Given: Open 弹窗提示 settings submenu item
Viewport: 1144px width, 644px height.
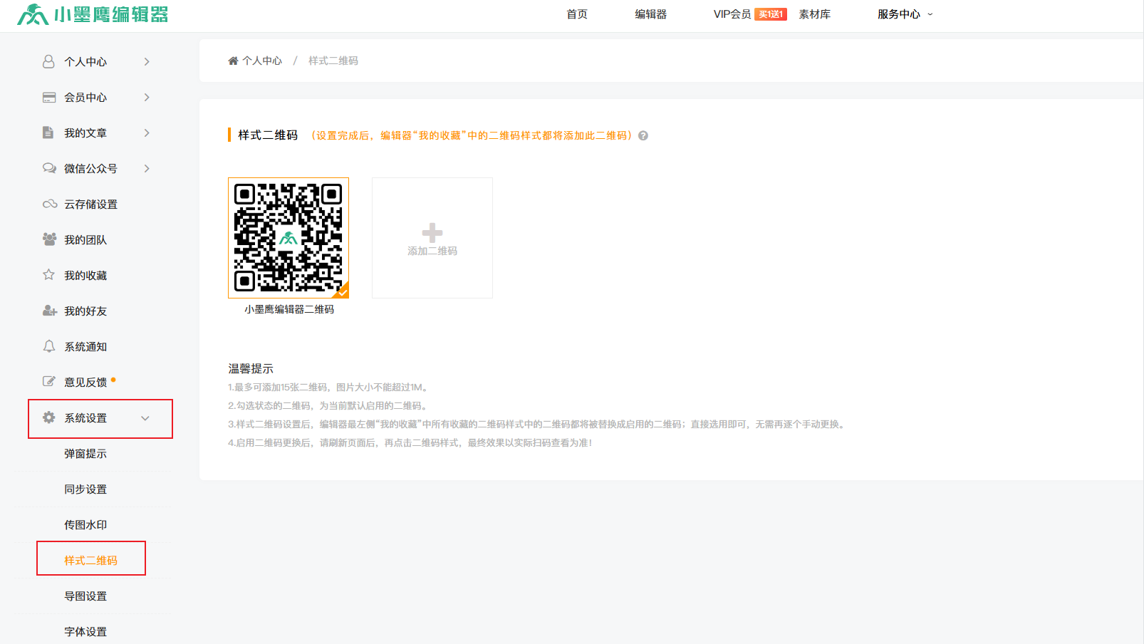Looking at the screenshot, I should [85, 454].
